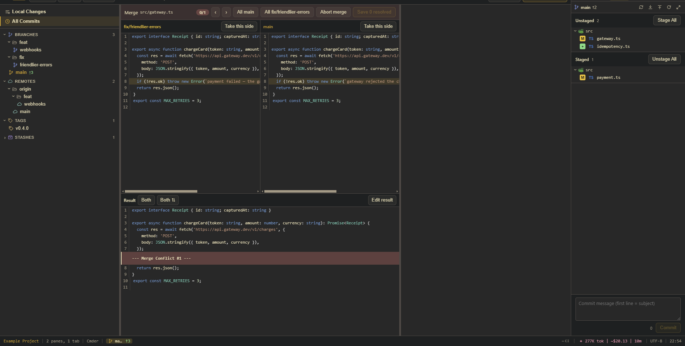
Task: Click Stage All button
Action: tap(667, 20)
